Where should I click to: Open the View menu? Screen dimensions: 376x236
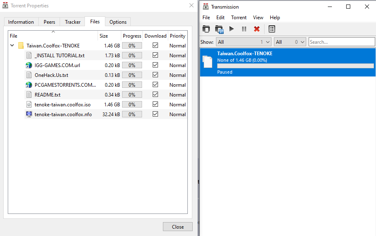258,18
